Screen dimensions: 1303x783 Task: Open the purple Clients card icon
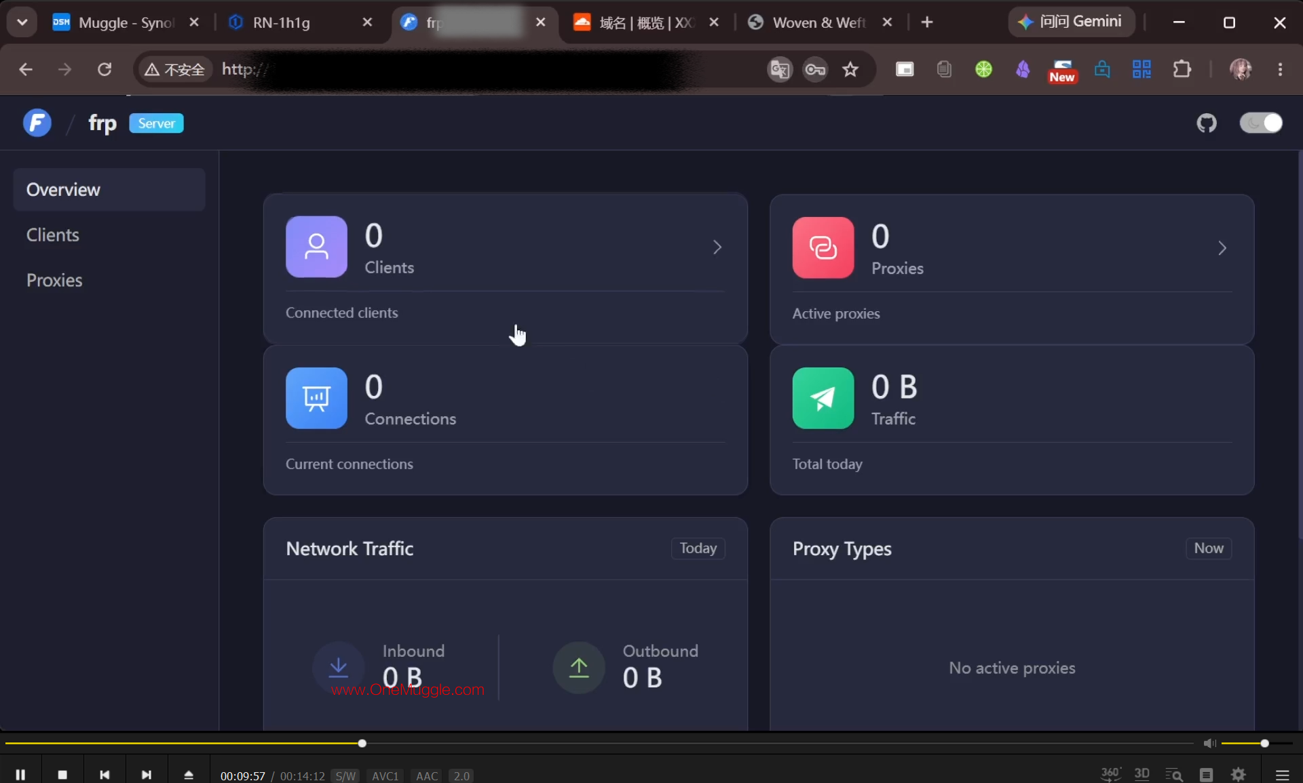click(x=316, y=247)
